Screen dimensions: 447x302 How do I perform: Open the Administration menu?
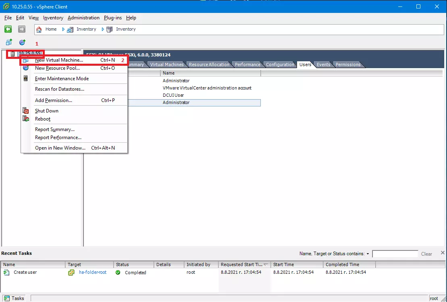[83, 18]
